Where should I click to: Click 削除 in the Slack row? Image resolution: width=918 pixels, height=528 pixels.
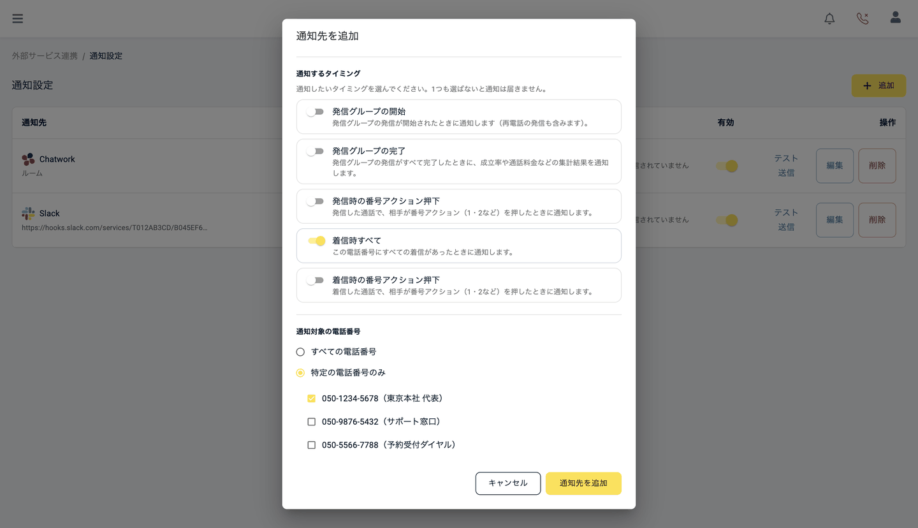pos(877,220)
